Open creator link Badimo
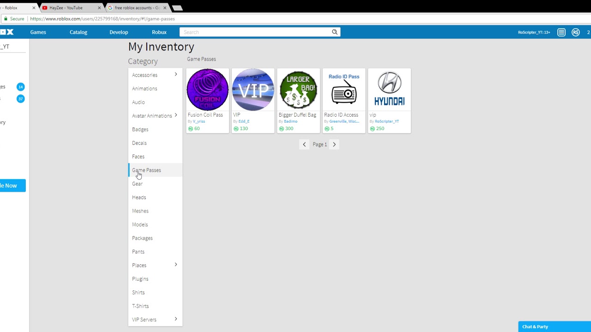 pyautogui.click(x=290, y=121)
